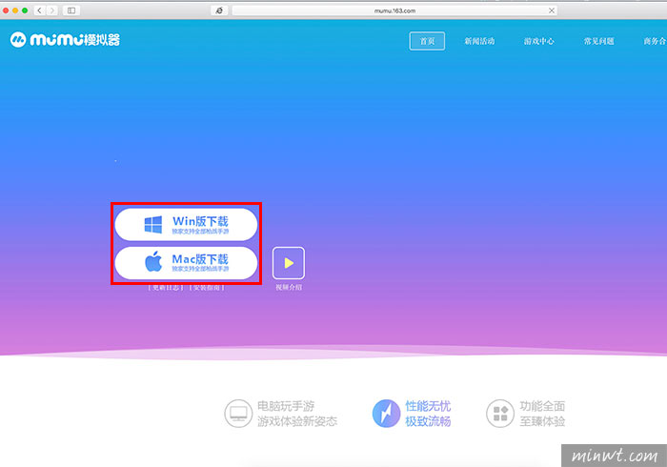667x467 pixels.
Task: Open the 游戏中心 nav item
Action: 539,41
